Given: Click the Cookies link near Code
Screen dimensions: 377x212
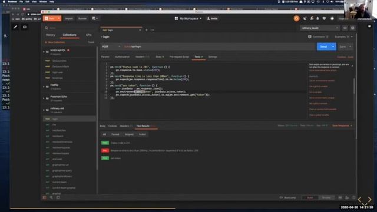Looking at the screenshot, I should point(341,57).
